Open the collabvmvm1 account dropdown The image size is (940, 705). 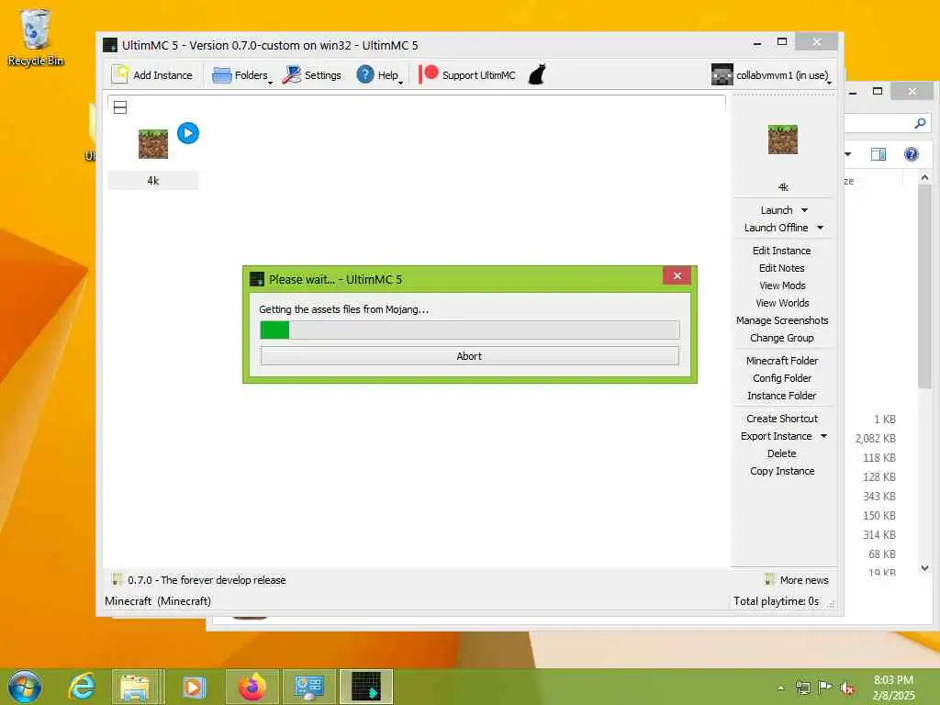[x=771, y=75]
